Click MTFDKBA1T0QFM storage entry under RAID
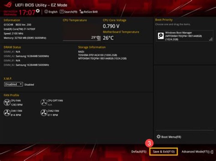 pyautogui.click(x=102, y=59)
